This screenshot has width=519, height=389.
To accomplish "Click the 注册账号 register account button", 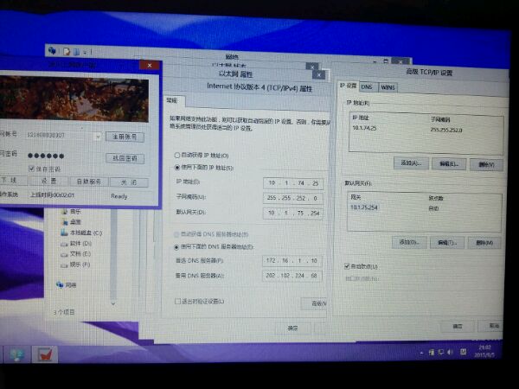I will click(125, 137).
